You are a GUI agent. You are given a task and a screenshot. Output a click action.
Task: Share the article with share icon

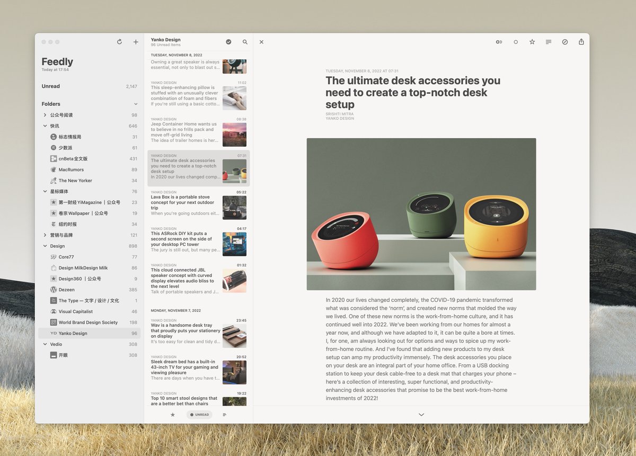pos(581,42)
